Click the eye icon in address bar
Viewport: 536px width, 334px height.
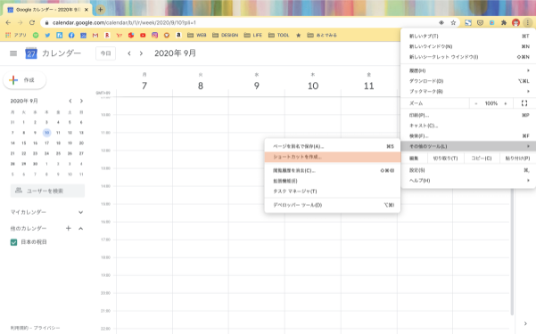click(x=441, y=23)
